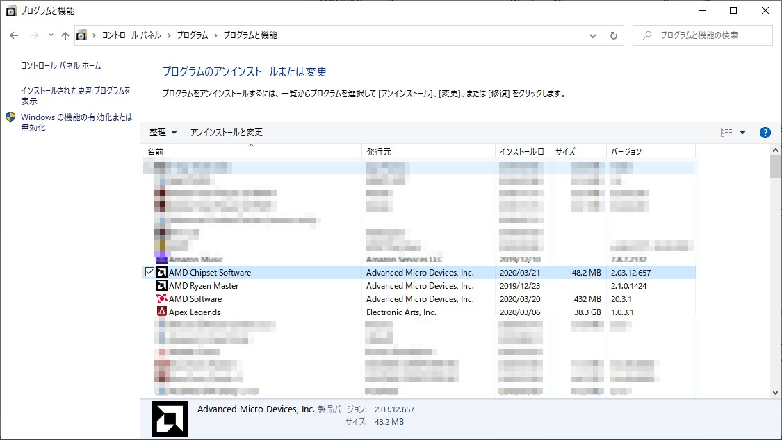Uncheck the AMD Chipset Software checkbox

149,271
